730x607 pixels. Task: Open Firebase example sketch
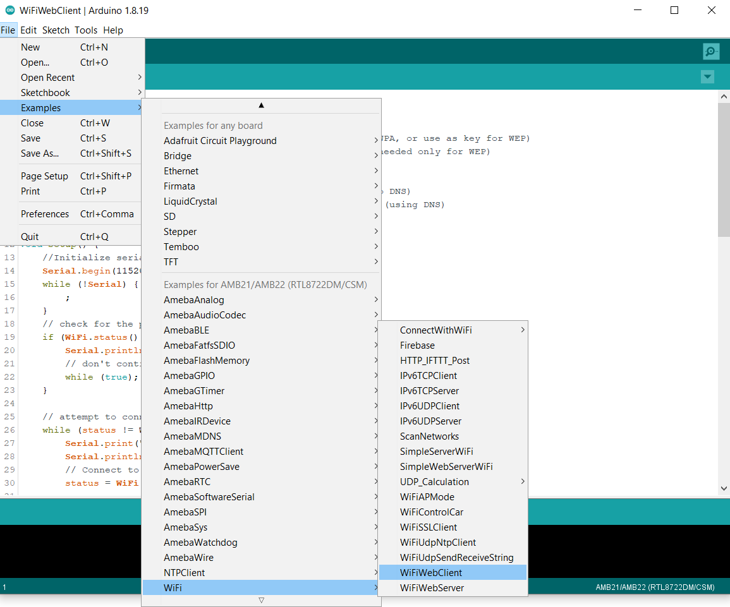[453, 345]
